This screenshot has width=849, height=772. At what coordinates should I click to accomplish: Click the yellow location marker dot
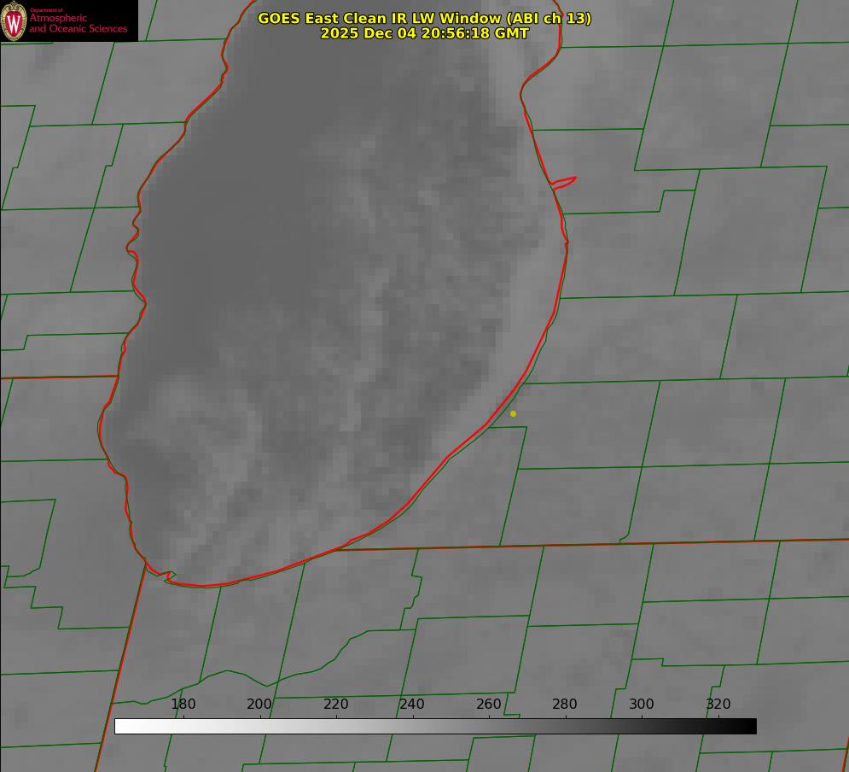click(514, 413)
